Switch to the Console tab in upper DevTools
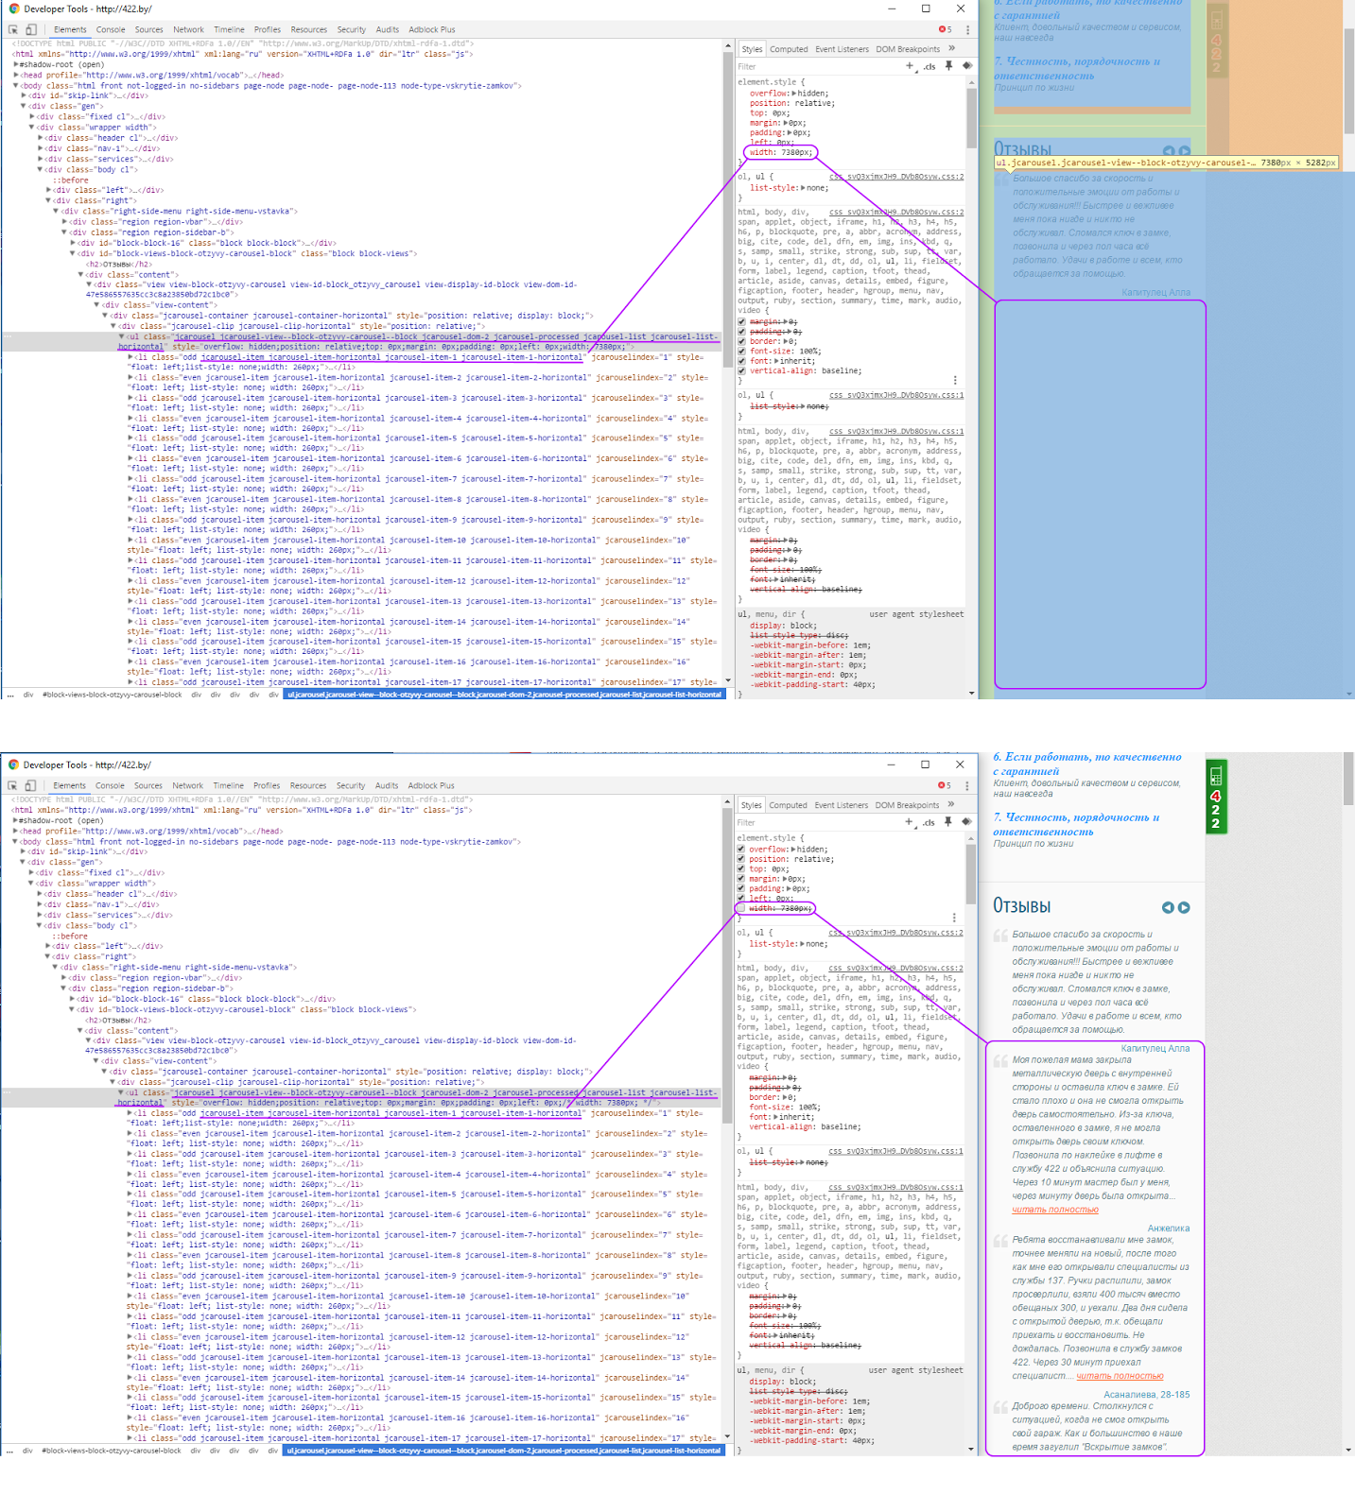1355x1512 pixels. click(x=111, y=29)
